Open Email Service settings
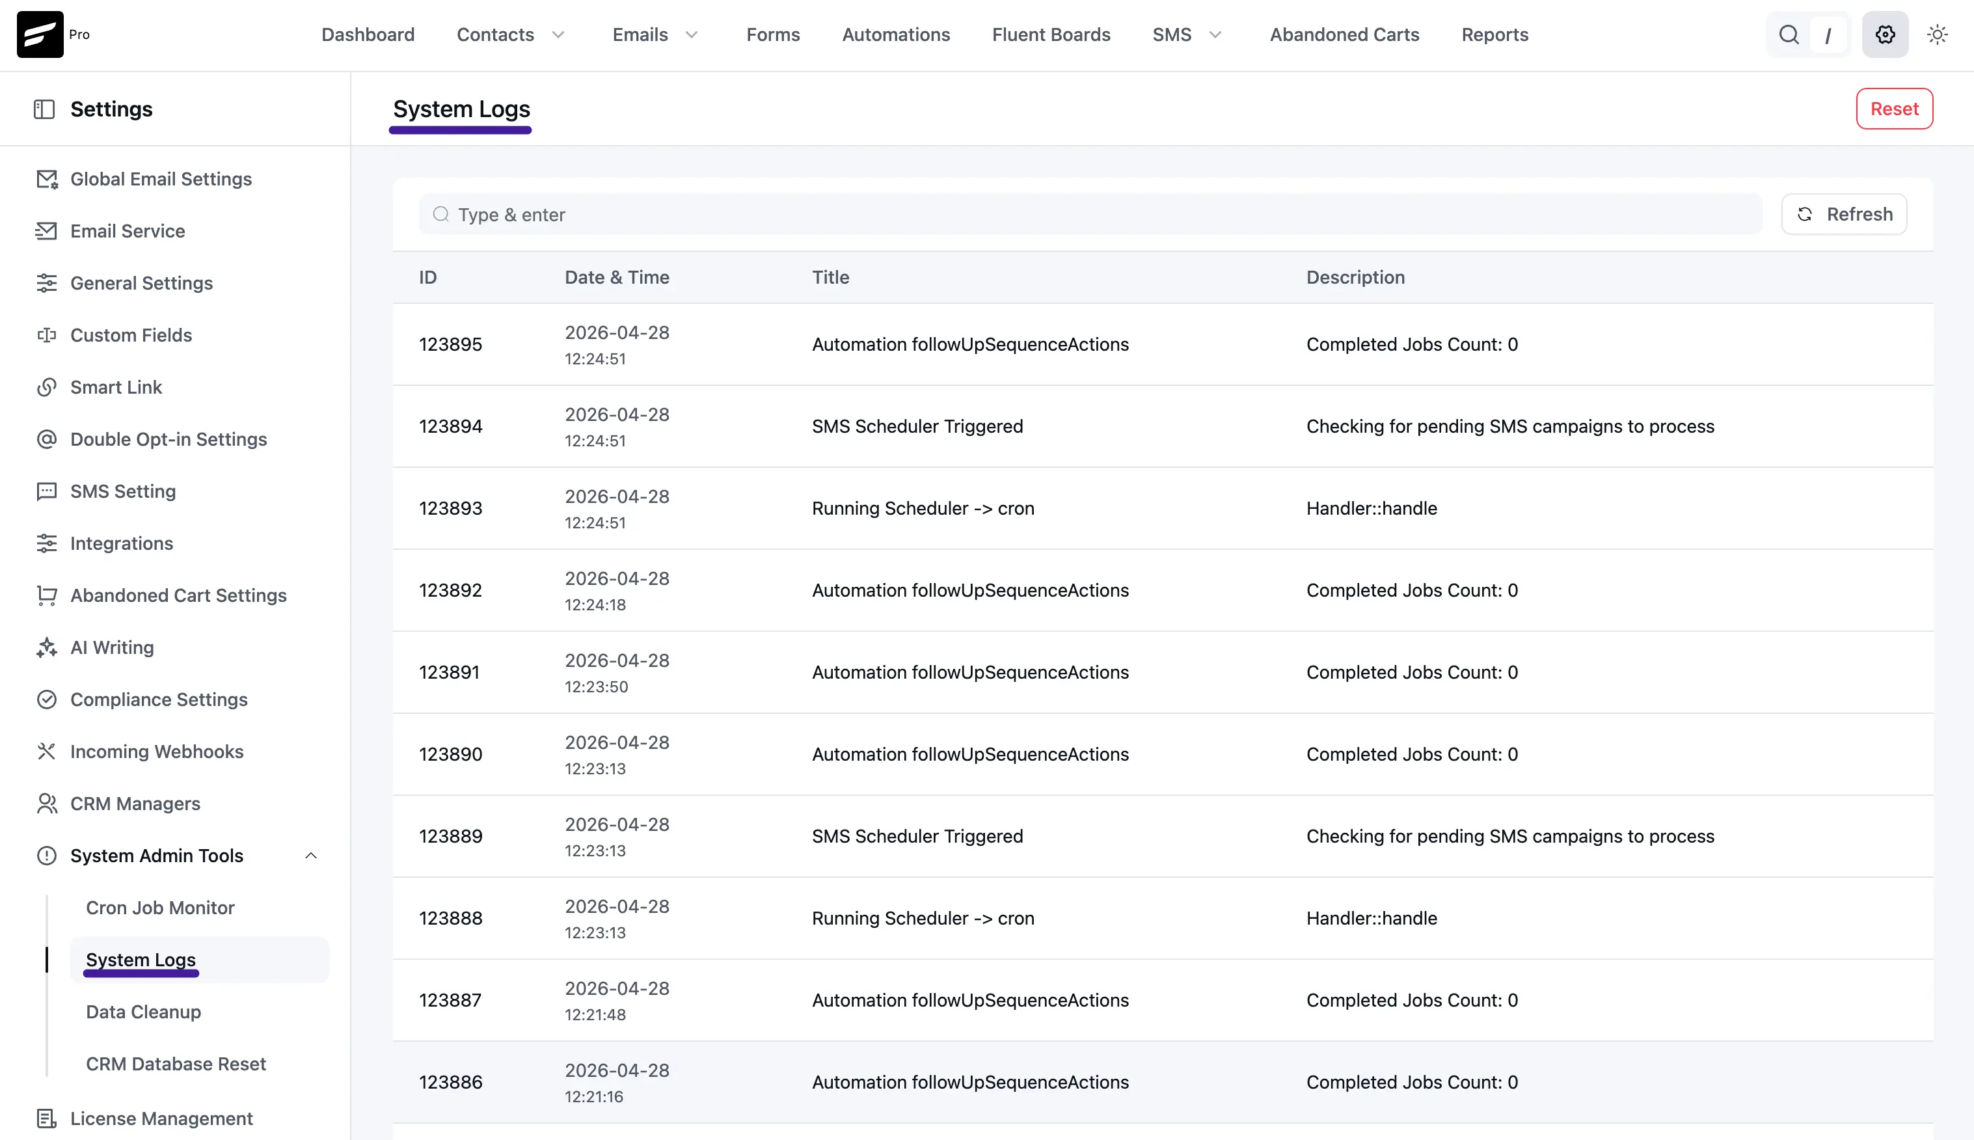 click(x=128, y=231)
